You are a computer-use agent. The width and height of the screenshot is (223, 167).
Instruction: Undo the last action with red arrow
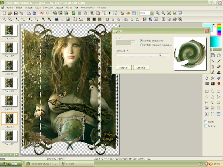pyautogui.click(x=42, y=13)
